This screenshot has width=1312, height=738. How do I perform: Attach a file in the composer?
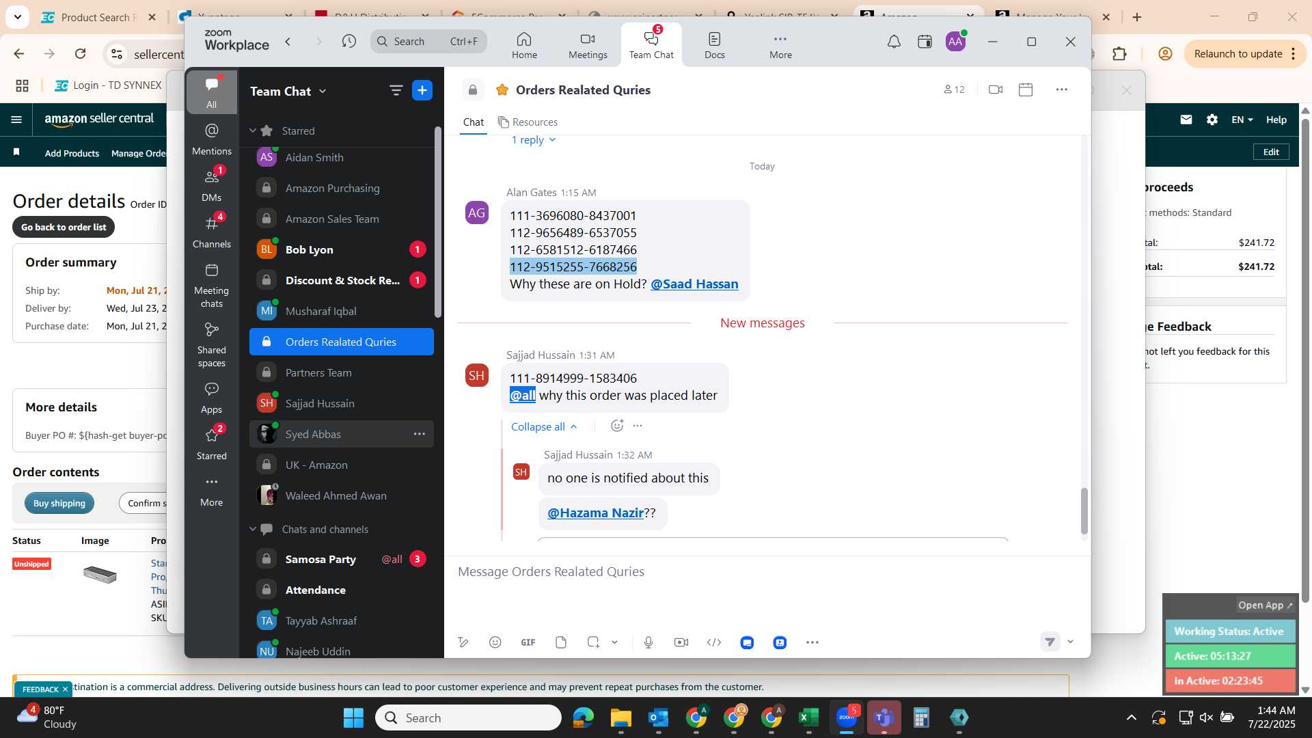[x=561, y=642]
